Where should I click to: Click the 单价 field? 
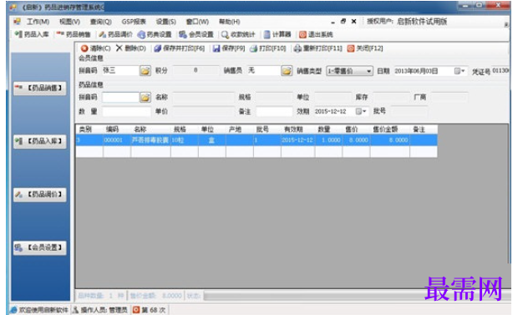[x=203, y=112]
